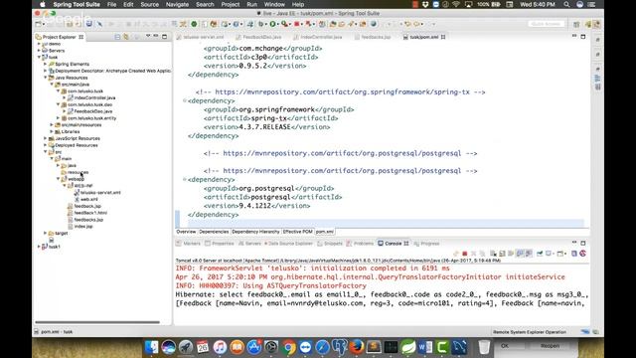Collapse All in Project Explorer toolbar
The height and width of the screenshot is (358, 636).
point(117,37)
